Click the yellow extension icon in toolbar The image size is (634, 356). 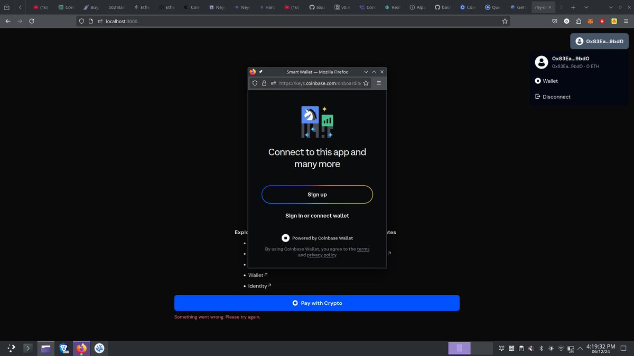click(x=614, y=21)
